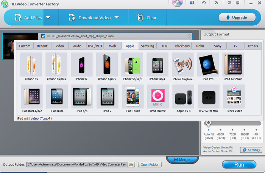This screenshot has height=173, width=265.
Task: Switch to the Blackberry tab
Action: (x=182, y=46)
